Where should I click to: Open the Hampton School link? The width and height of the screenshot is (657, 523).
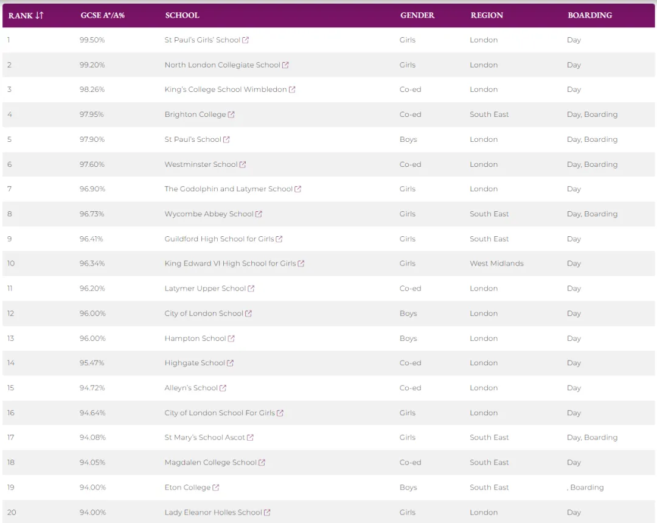click(x=195, y=339)
